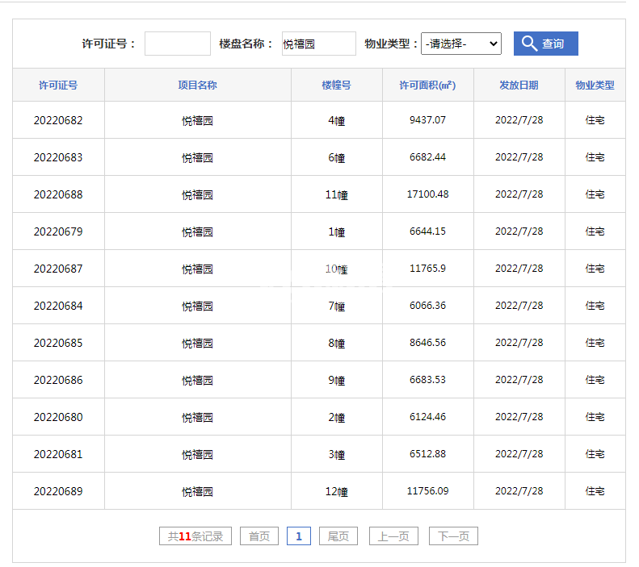This screenshot has width=639, height=567.
Task: Click area value 11765.9
Action: (427, 269)
